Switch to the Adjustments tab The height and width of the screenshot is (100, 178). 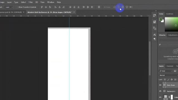173,35
